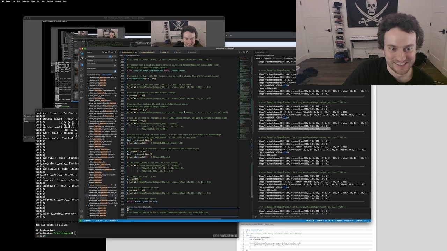
Task: Click the Interrupt kernel button
Action: click(277, 58)
